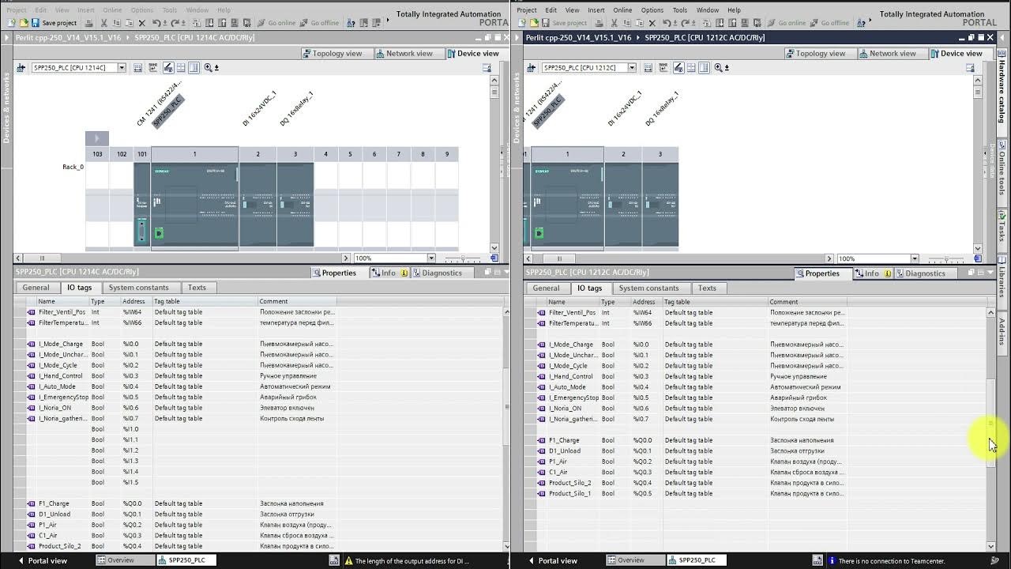
Task: Click Teamcenter connection info in status bar
Action: tap(885, 560)
